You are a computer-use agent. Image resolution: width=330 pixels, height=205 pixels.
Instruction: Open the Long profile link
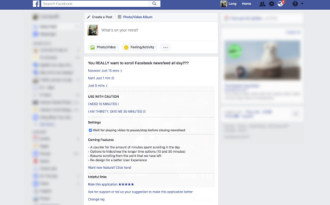(232, 4)
